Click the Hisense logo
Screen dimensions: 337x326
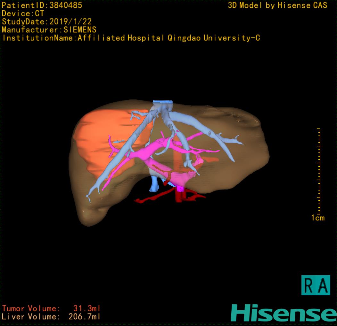tap(283, 313)
